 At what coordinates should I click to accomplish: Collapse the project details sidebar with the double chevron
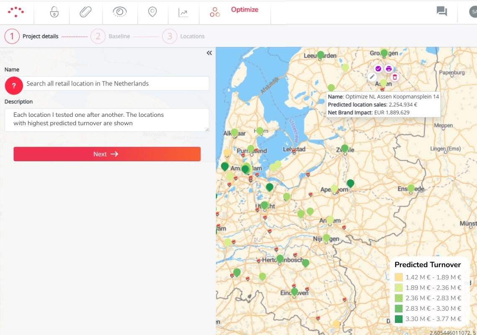coord(209,53)
